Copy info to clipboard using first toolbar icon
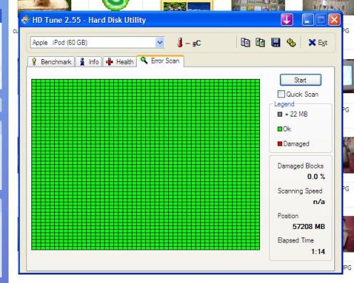 (x=245, y=43)
